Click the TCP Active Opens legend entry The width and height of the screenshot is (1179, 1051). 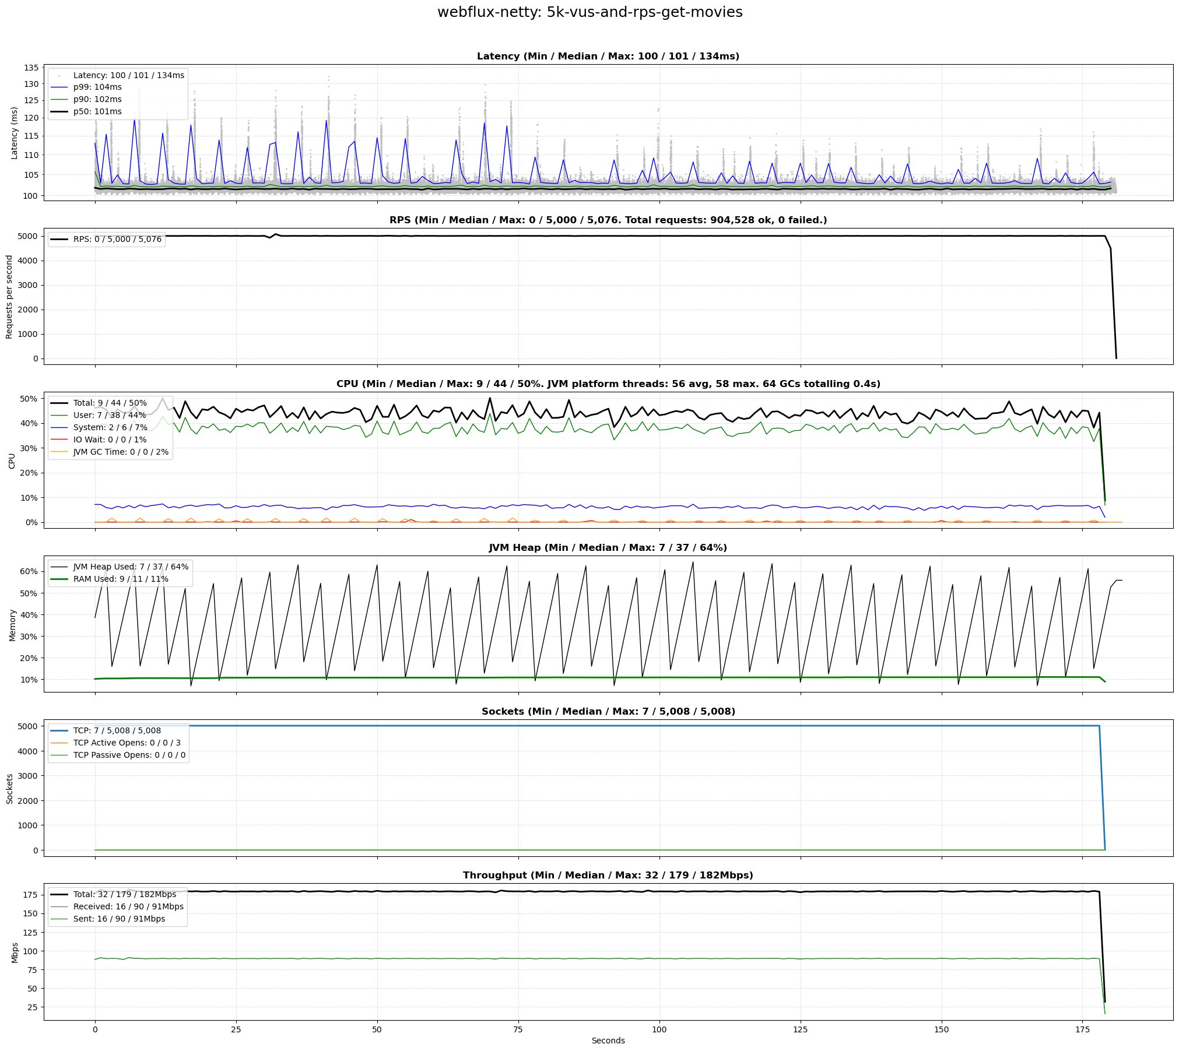click(x=127, y=743)
